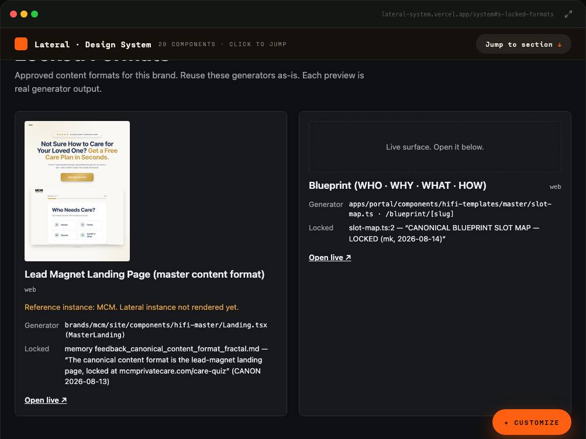Image resolution: width=586 pixels, height=439 pixels.
Task: Click the orange Customize button
Action: click(x=532, y=423)
